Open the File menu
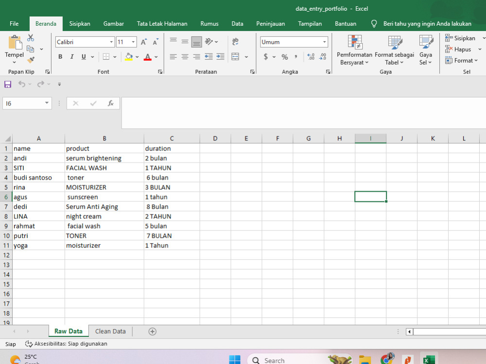Viewport: 486px width, 364px height. pyautogui.click(x=14, y=23)
